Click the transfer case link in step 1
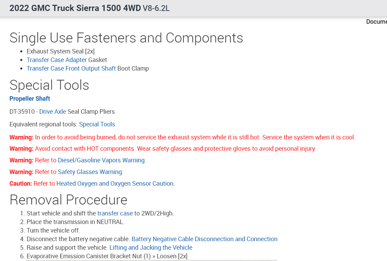The height and width of the screenshot is (261, 387). 115,213
